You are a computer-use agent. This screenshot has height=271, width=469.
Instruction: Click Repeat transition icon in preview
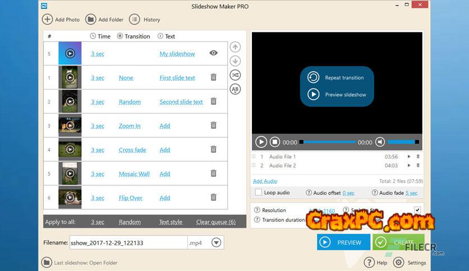click(x=313, y=77)
